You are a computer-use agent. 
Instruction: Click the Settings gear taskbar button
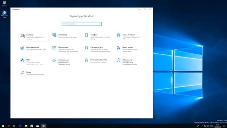coord(44,126)
